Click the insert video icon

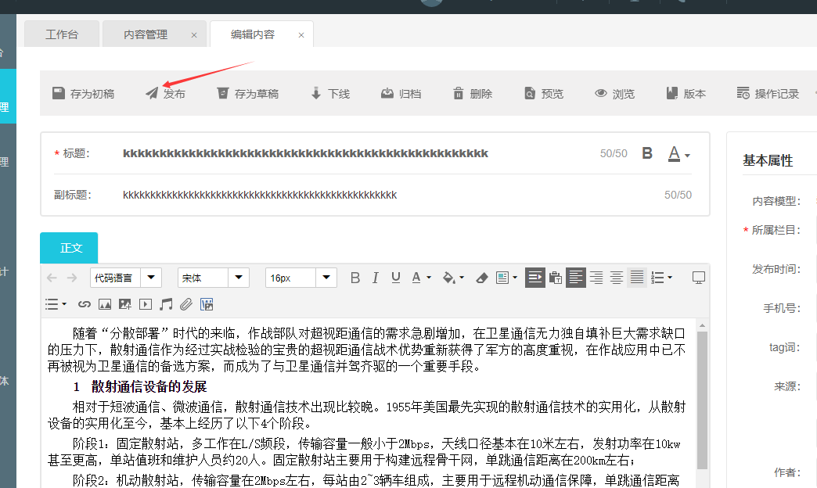tap(146, 304)
